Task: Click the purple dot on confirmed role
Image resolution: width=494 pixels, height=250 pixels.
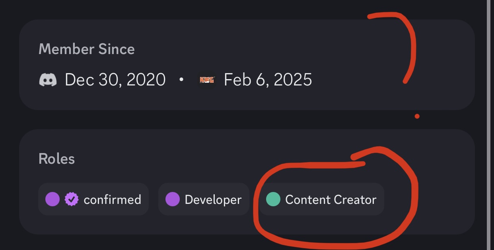Action: click(53, 199)
